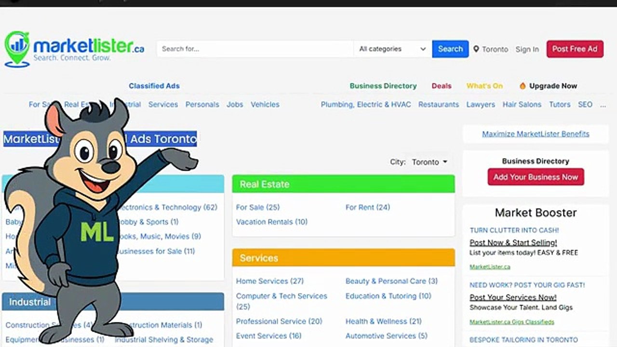
Task: Click the blue Search button
Action: click(450, 49)
